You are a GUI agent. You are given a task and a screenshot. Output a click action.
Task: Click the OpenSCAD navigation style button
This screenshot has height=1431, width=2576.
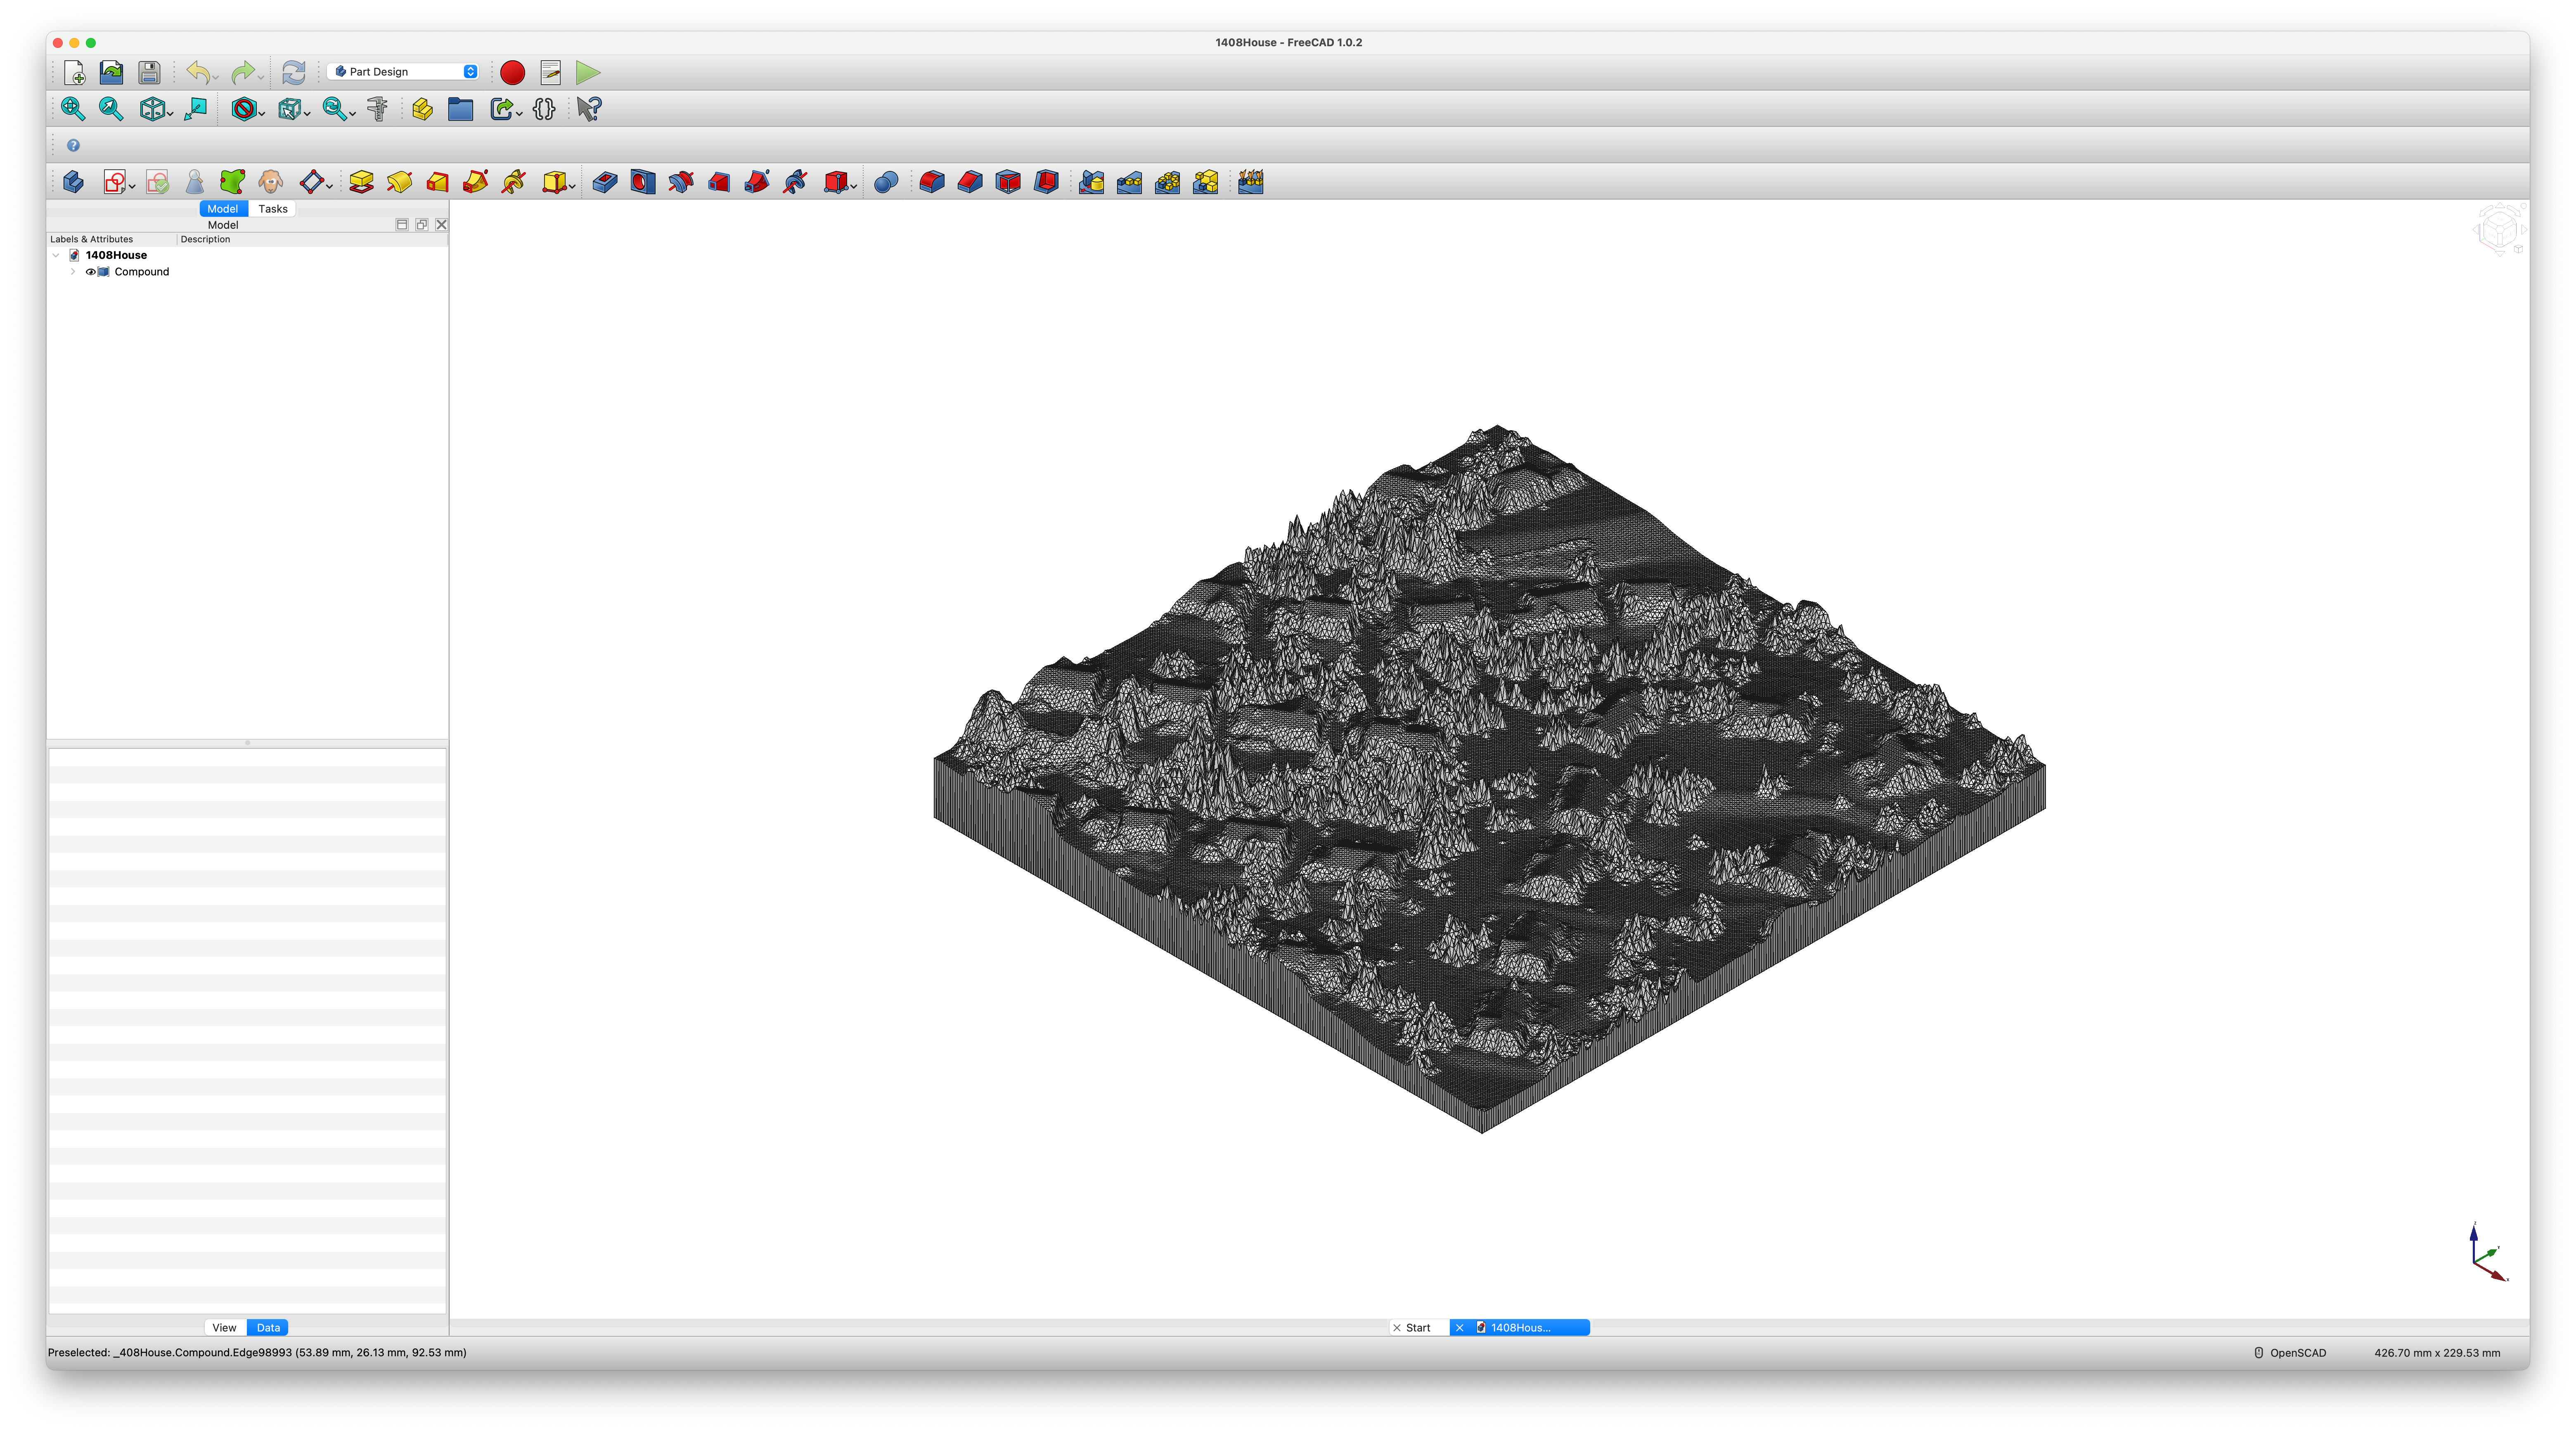[2290, 1353]
